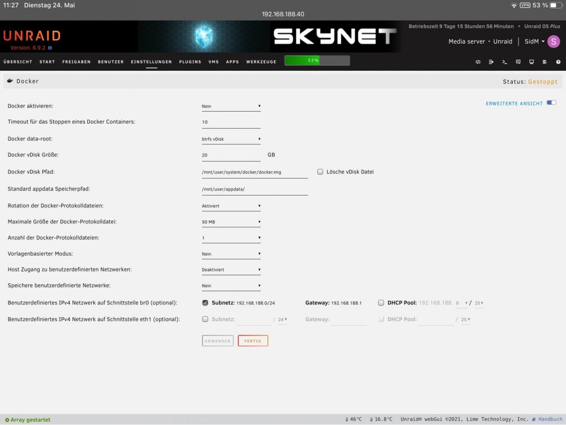Open the terminal icon in the header
This screenshot has width=566, height=425.
(505, 62)
